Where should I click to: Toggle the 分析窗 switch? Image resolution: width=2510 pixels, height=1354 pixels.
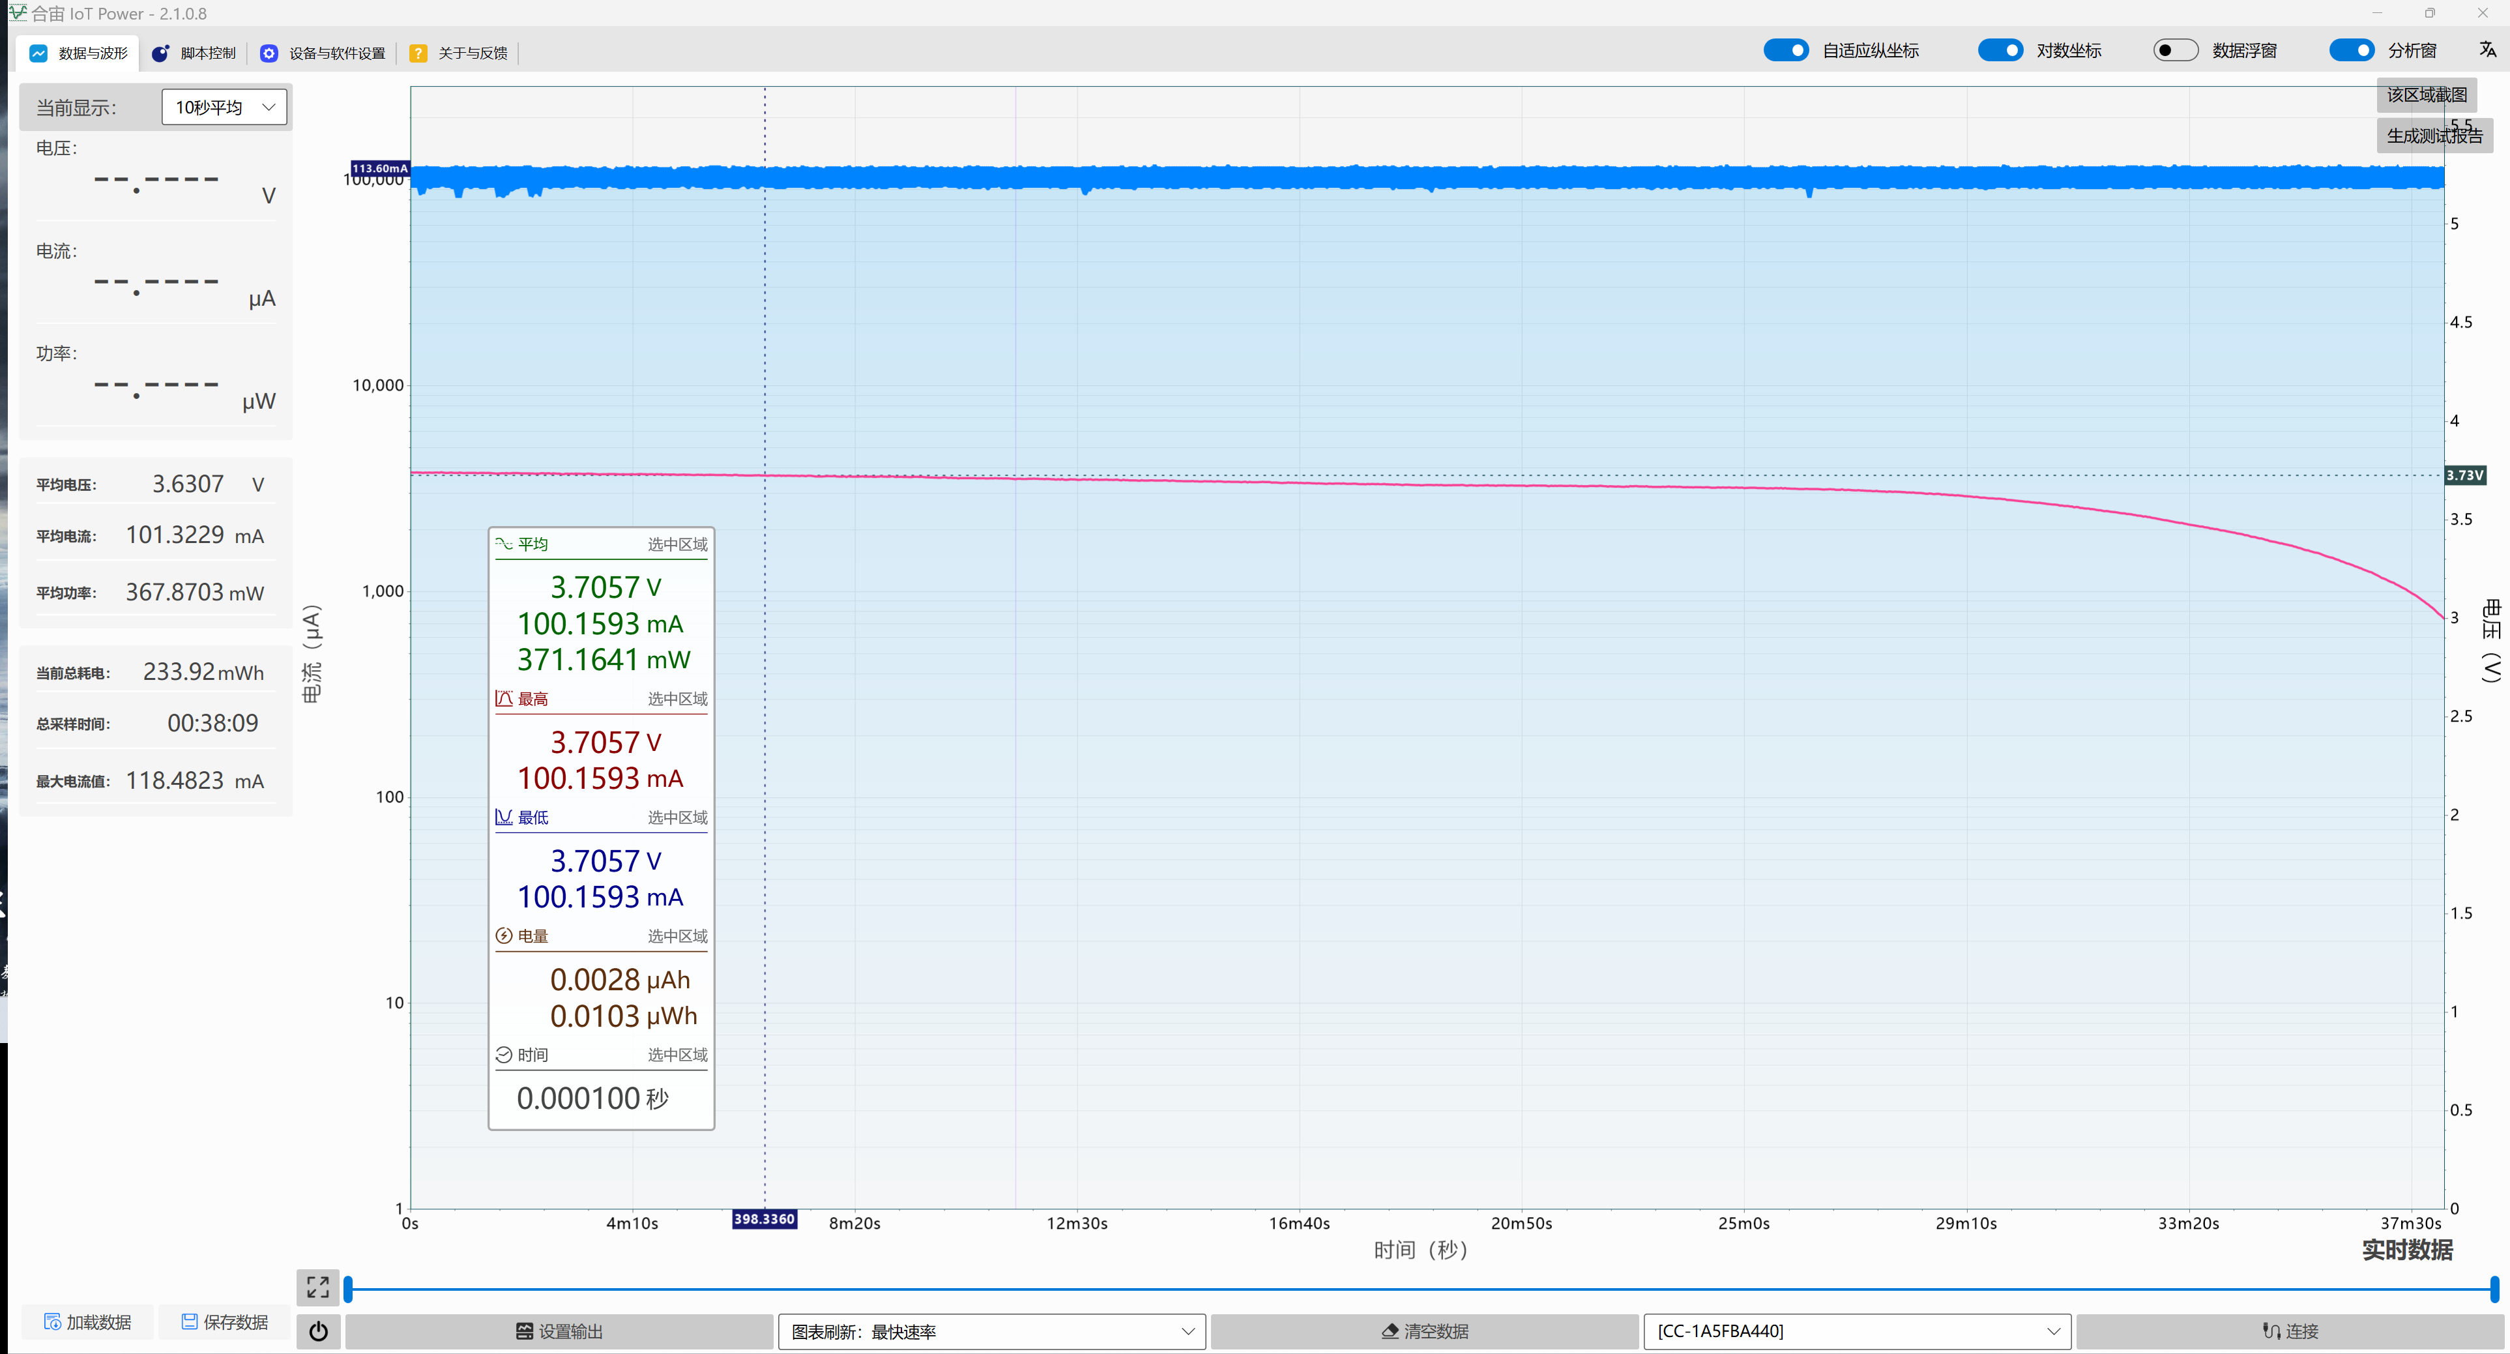click(2352, 50)
